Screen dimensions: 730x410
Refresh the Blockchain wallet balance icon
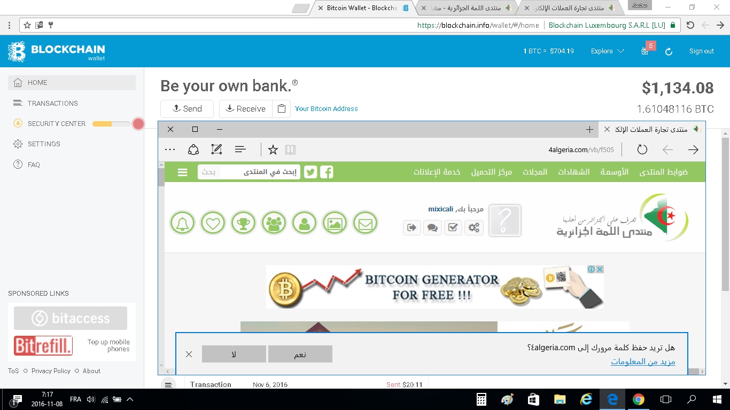668,52
